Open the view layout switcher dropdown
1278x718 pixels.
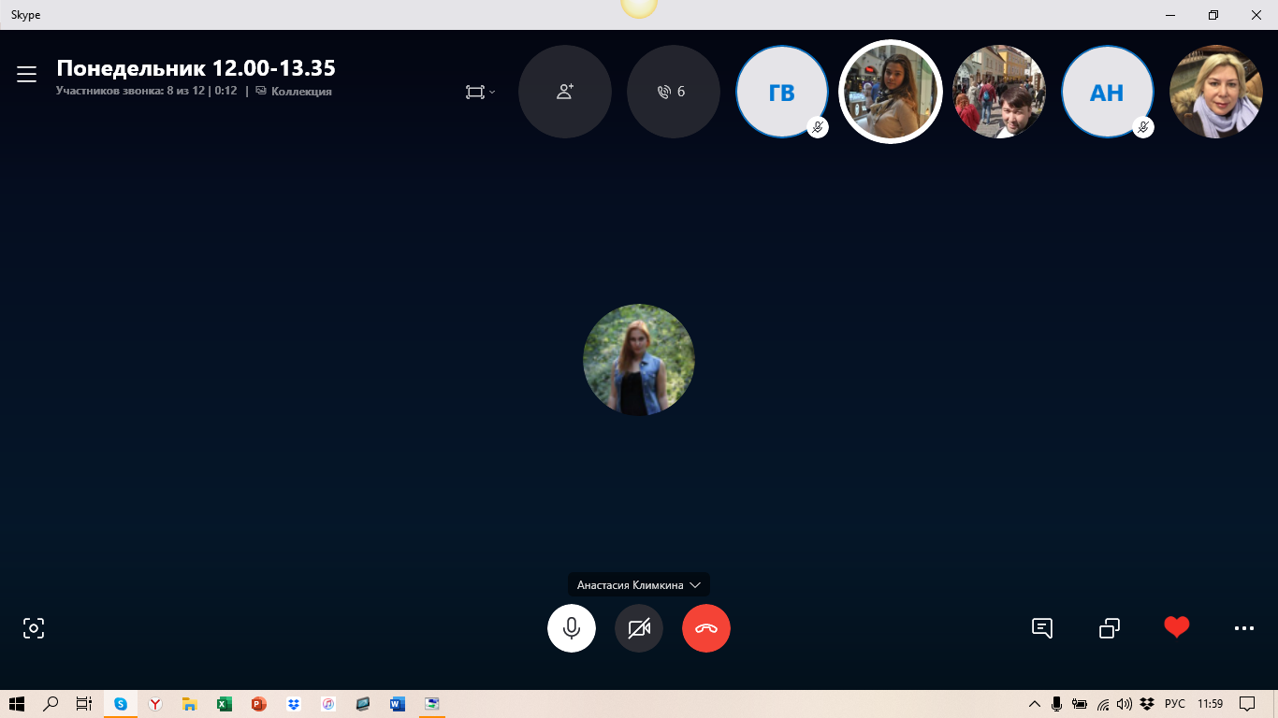point(480,92)
